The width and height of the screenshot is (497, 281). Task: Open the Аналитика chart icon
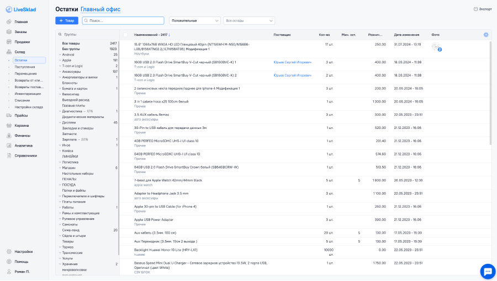[9, 145]
